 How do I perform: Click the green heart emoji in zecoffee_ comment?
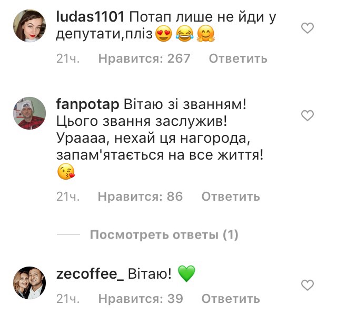(x=187, y=273)
